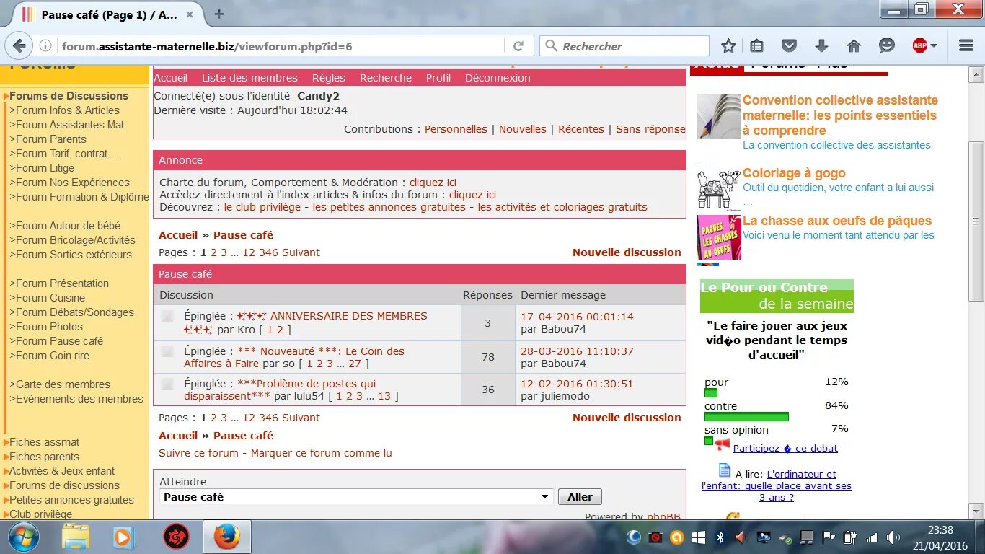Go to Profil
This screenshot has width=985, height=554.
(438, 78)
